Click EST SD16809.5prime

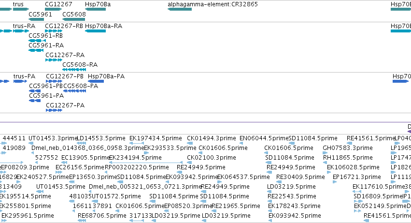[x=378, y=197]
